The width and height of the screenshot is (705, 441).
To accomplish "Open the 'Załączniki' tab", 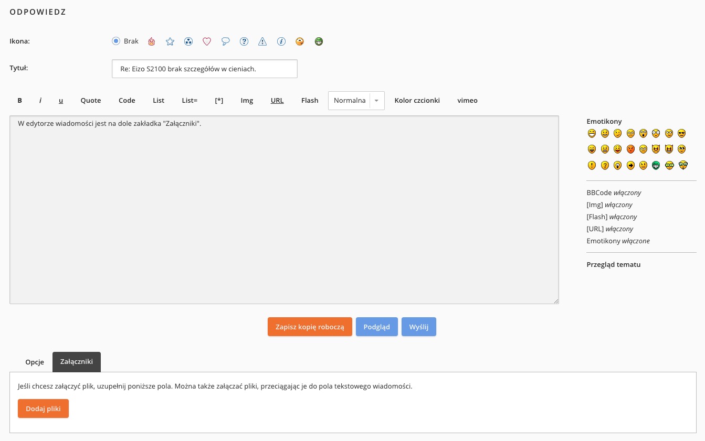I will 77,362.
